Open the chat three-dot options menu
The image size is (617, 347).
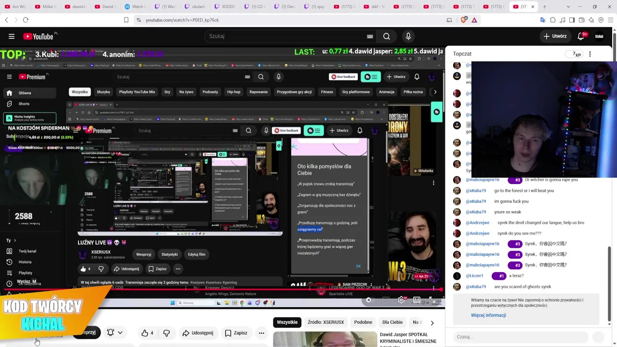coord(590,54)
